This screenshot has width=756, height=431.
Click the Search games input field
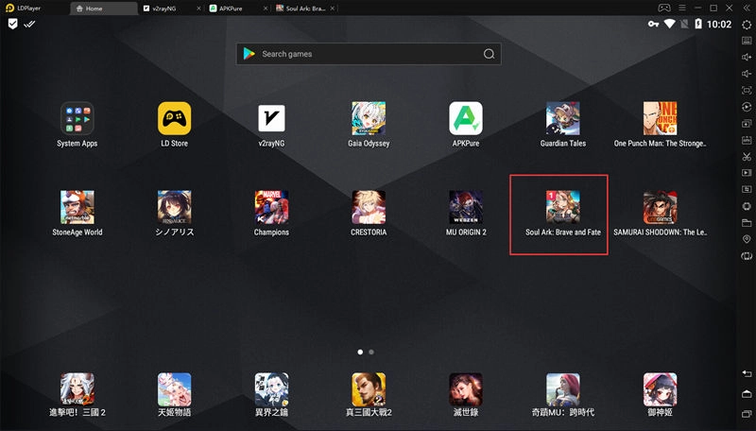click(x=364, y=54)
